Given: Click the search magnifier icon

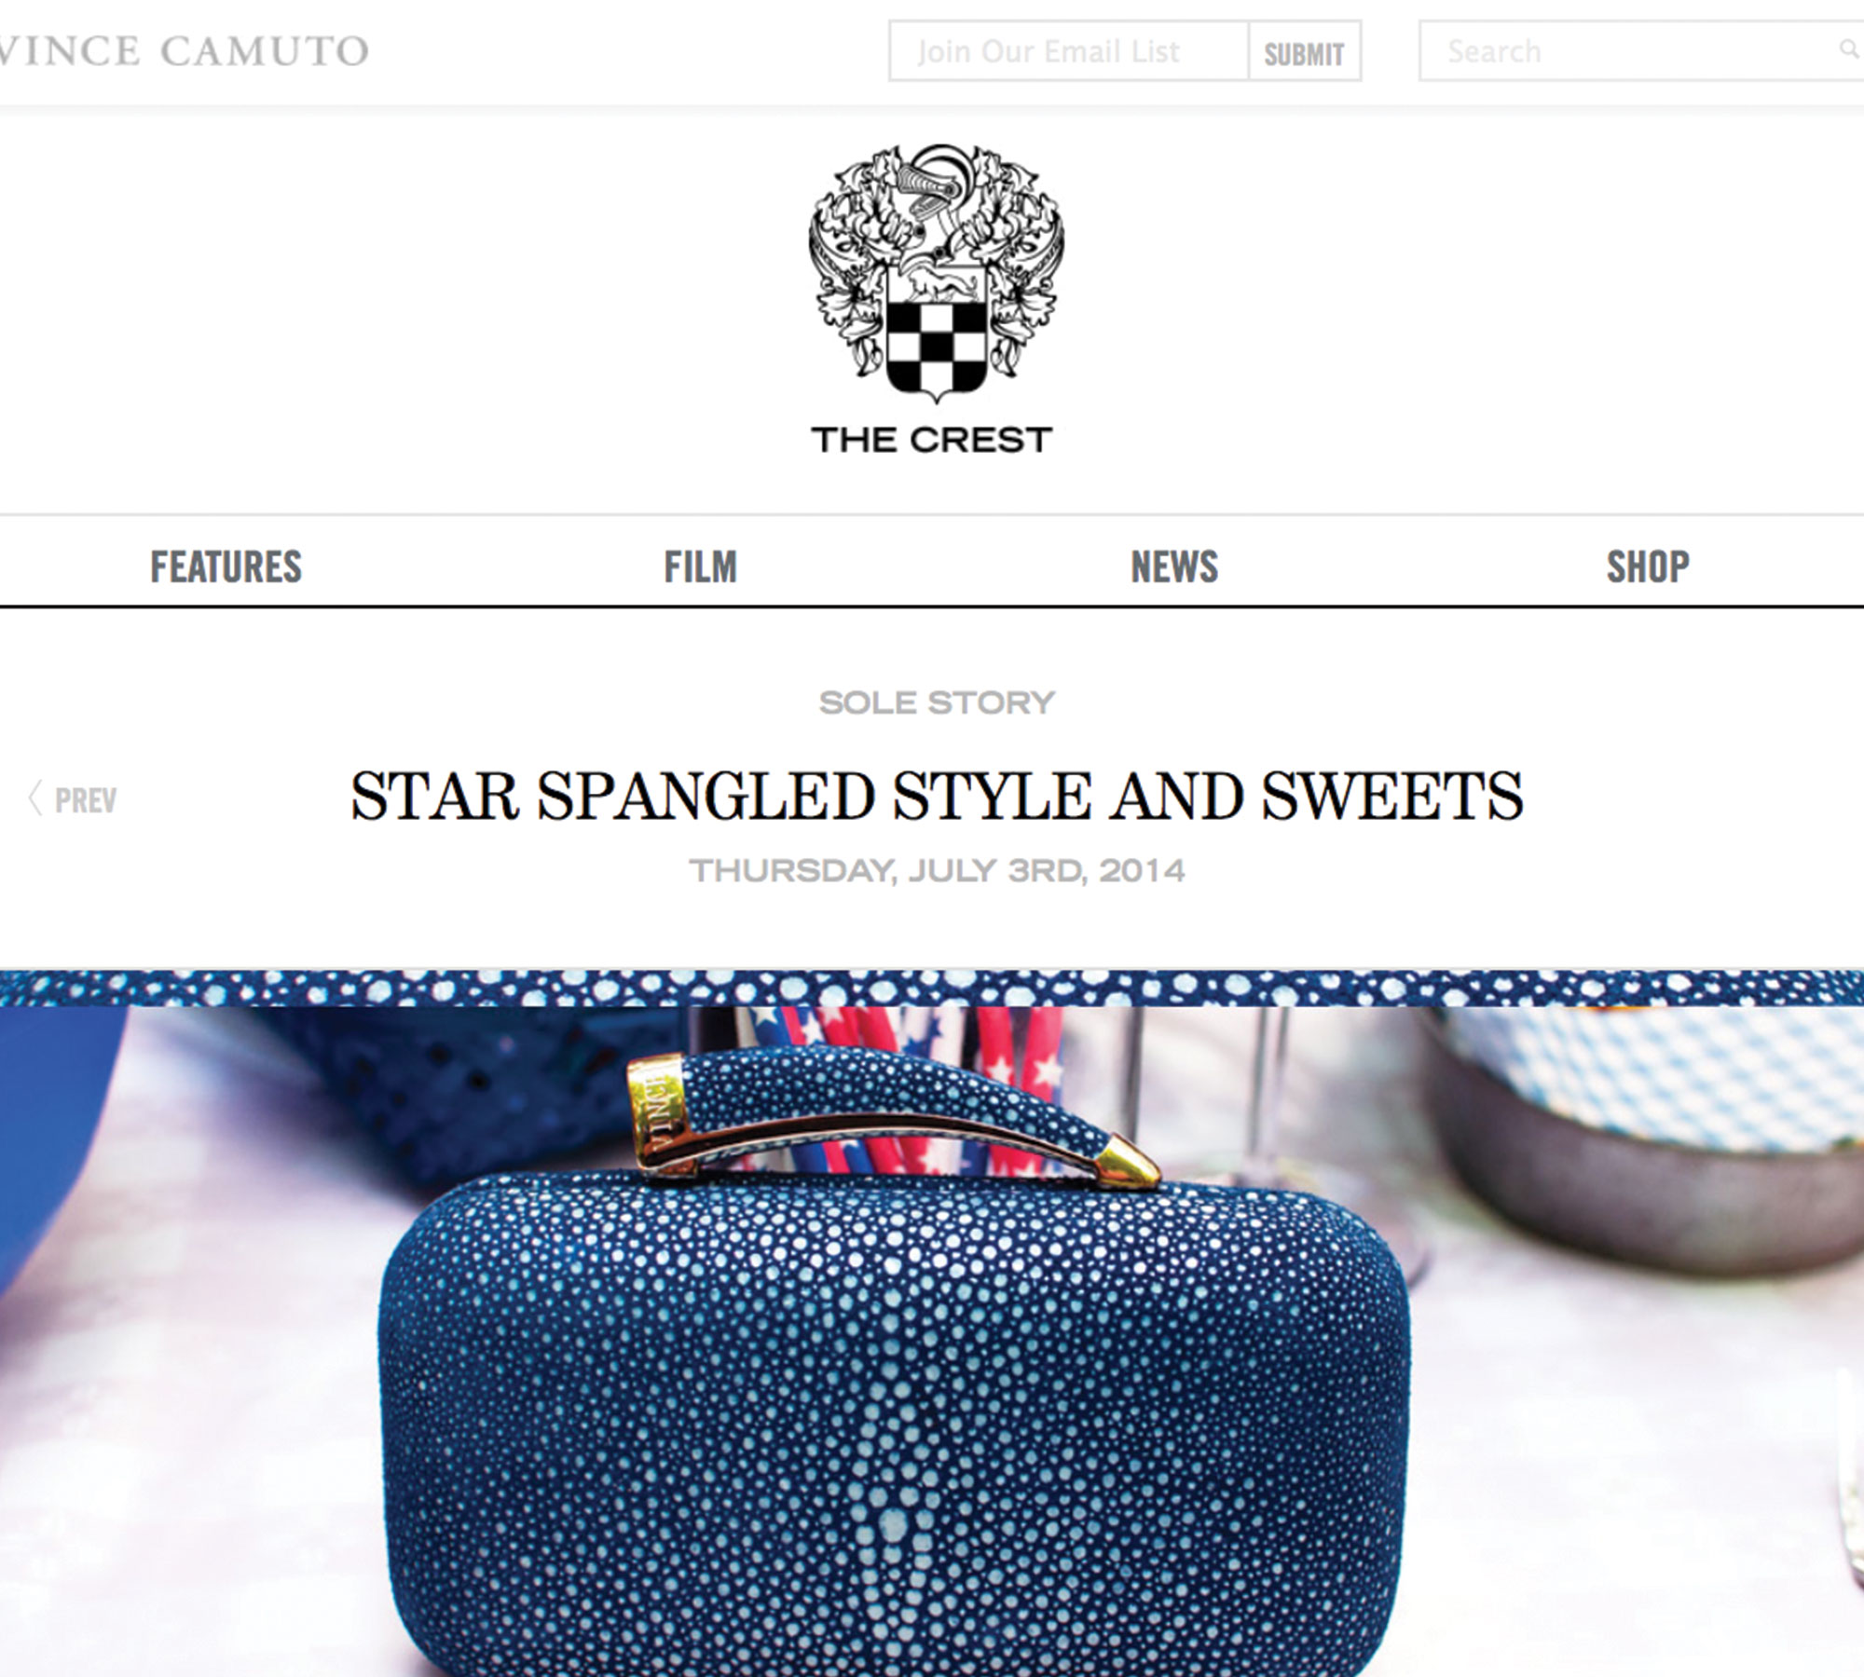Looking at the screenshot, I should coord(1848,48).
